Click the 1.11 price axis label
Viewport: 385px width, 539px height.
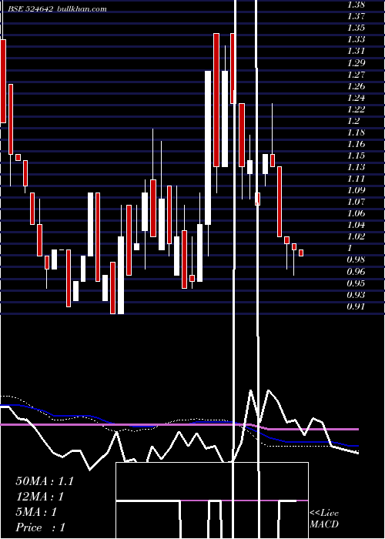click(x=356, y=179)
